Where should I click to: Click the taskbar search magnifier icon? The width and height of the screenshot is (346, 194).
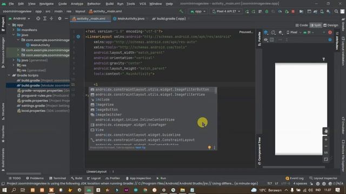coord(14,190)
